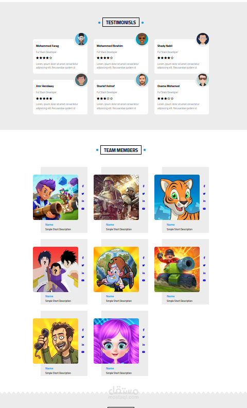Open Twitter icon next to soldier game card
This screenshot has width=247, height=408.
144,194
